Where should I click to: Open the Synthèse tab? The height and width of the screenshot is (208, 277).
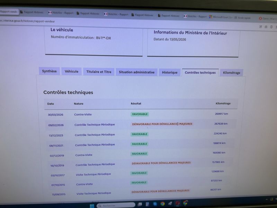point(49,71)
